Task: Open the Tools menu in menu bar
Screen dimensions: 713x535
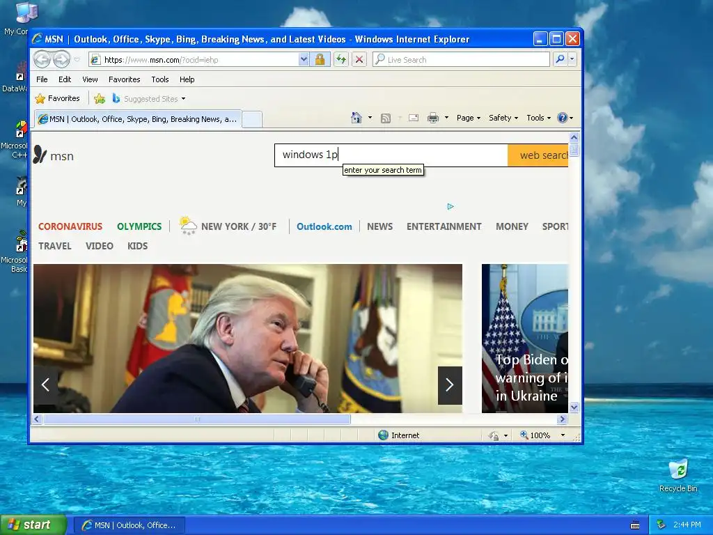Action: 160,79
